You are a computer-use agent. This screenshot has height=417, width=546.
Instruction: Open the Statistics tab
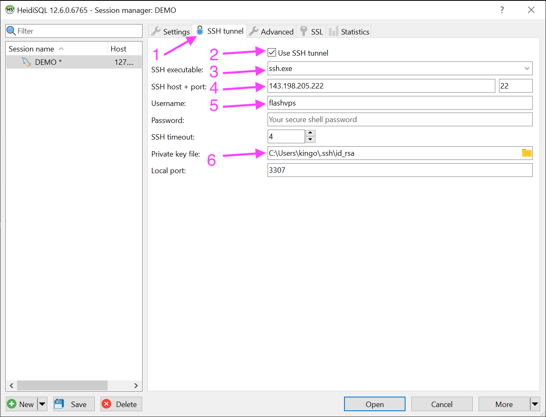[349, 32]
